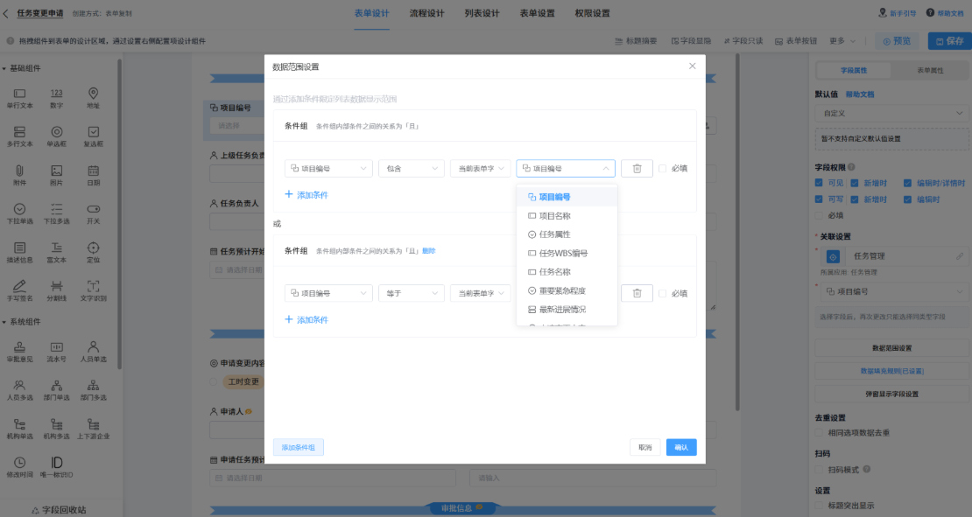Check 必填 in the first condition group

click(x=663, y=169)
